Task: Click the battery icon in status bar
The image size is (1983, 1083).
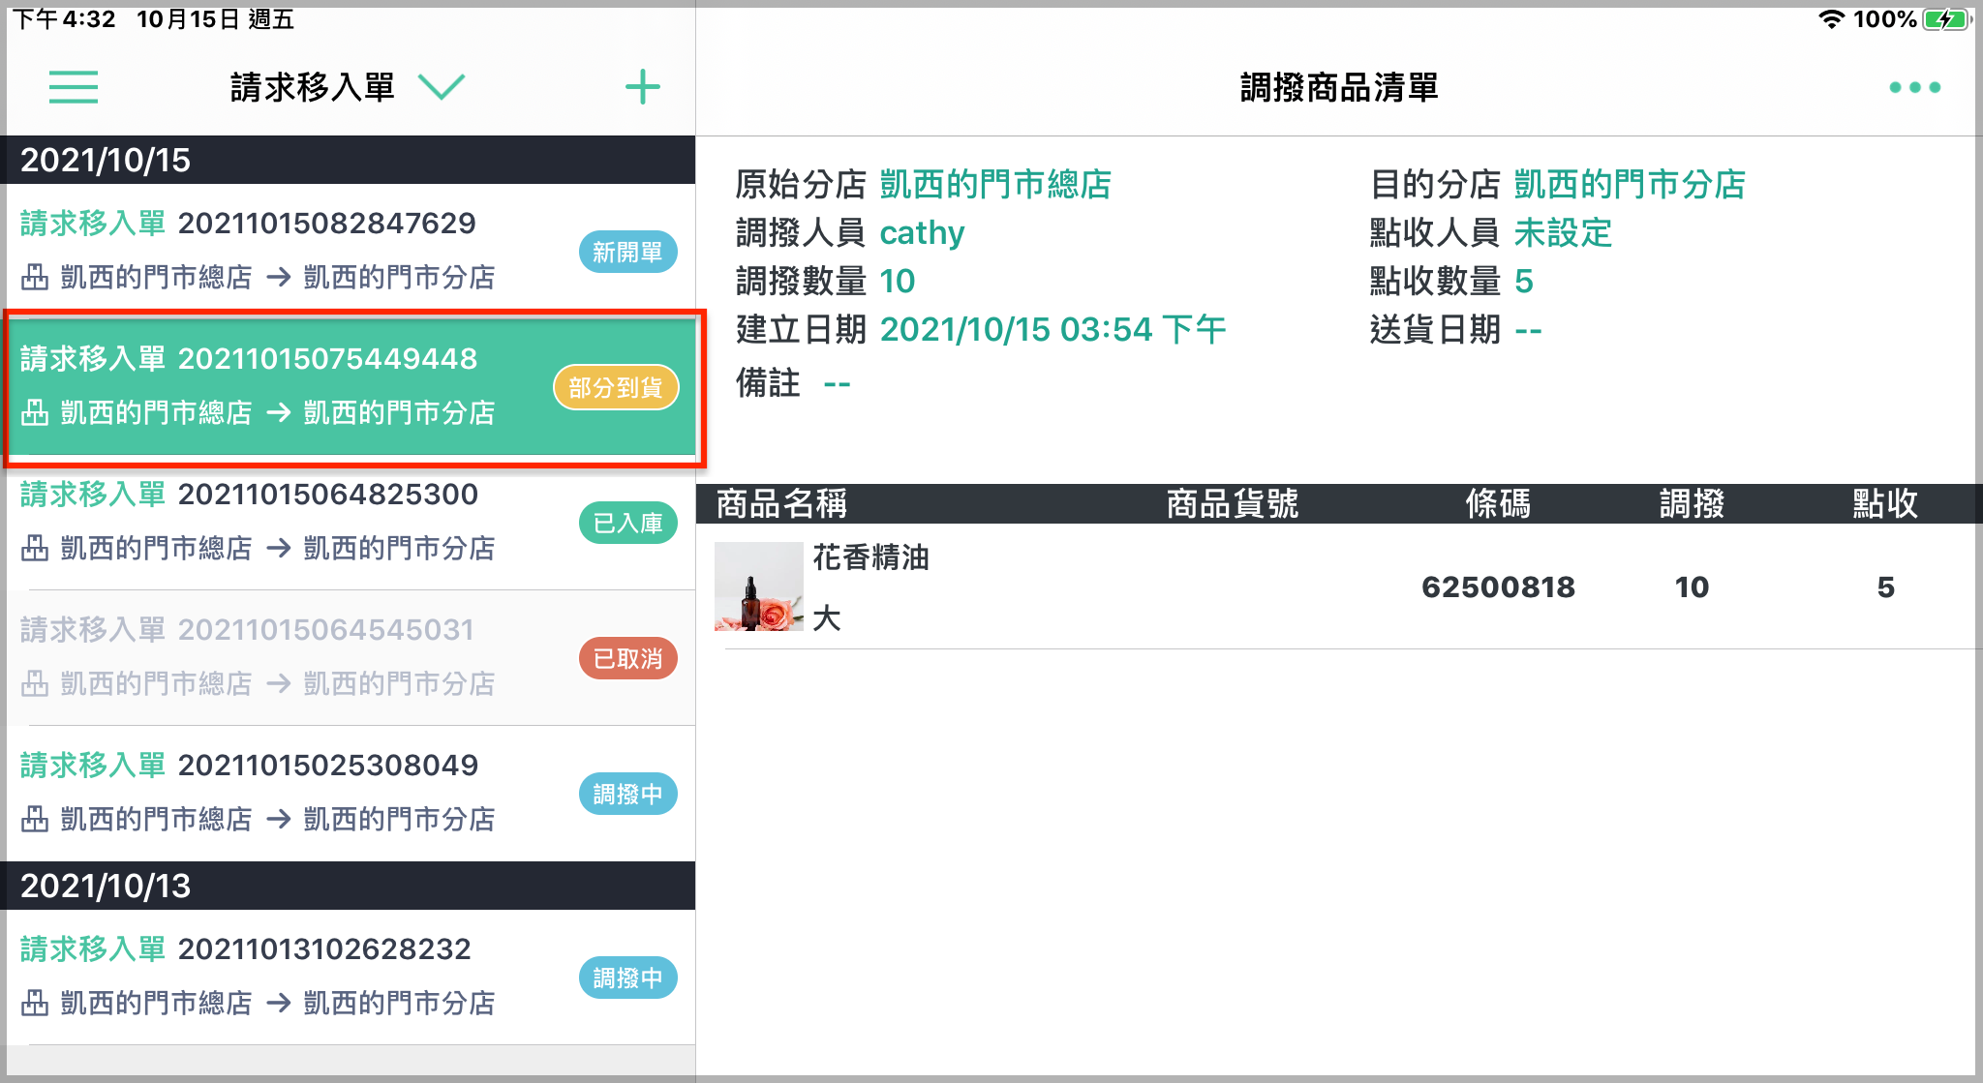Action: point(1946,18)
